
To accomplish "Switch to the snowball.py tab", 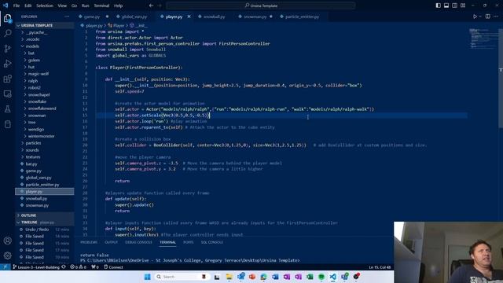I will click(213, 17).
